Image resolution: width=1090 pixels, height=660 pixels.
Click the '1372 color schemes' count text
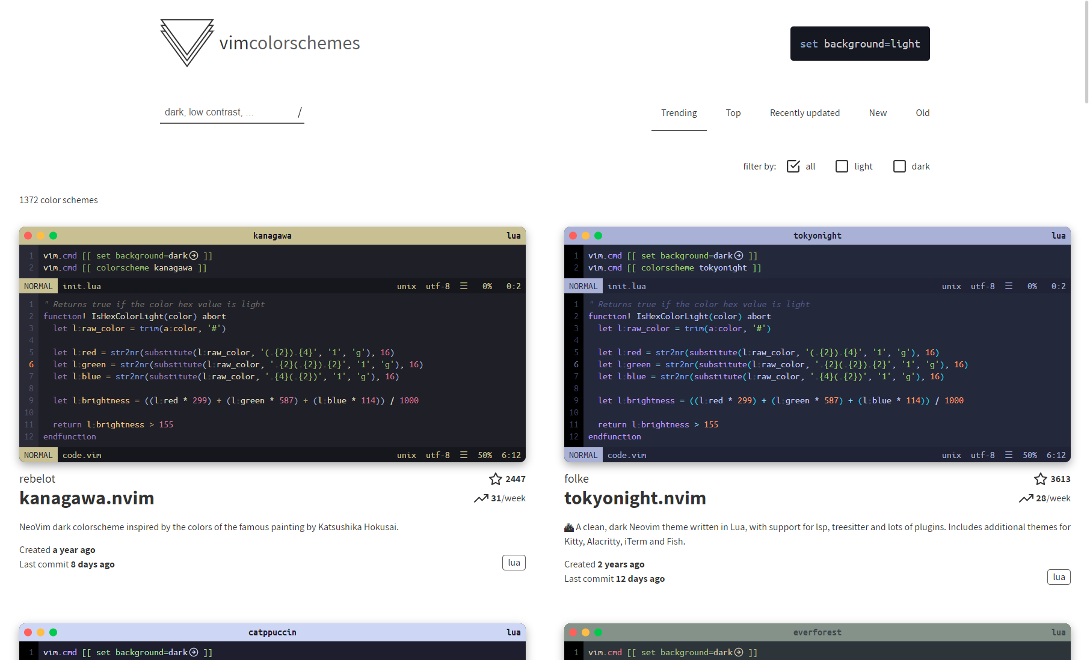coord(58,200)
